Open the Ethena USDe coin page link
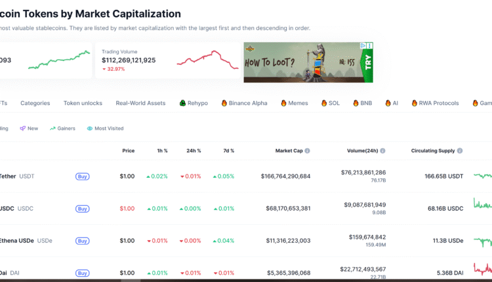Viewport: 492px width, 282px height. pos(18,241)
